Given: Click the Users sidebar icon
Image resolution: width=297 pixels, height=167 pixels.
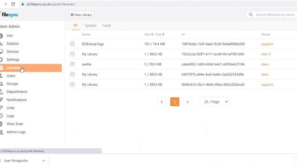Looking at the screenshot, I should [1, 76].
